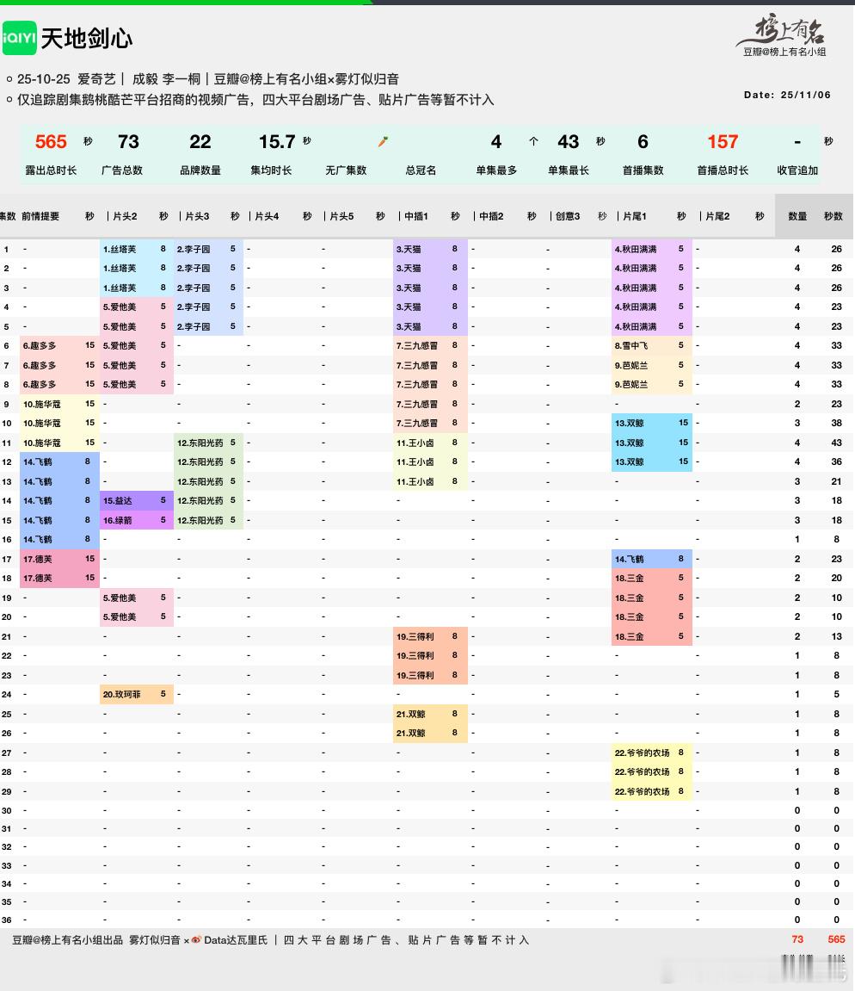Click the 15.益达 cell
Screen dimensions: 855x991
coord(137,500)
